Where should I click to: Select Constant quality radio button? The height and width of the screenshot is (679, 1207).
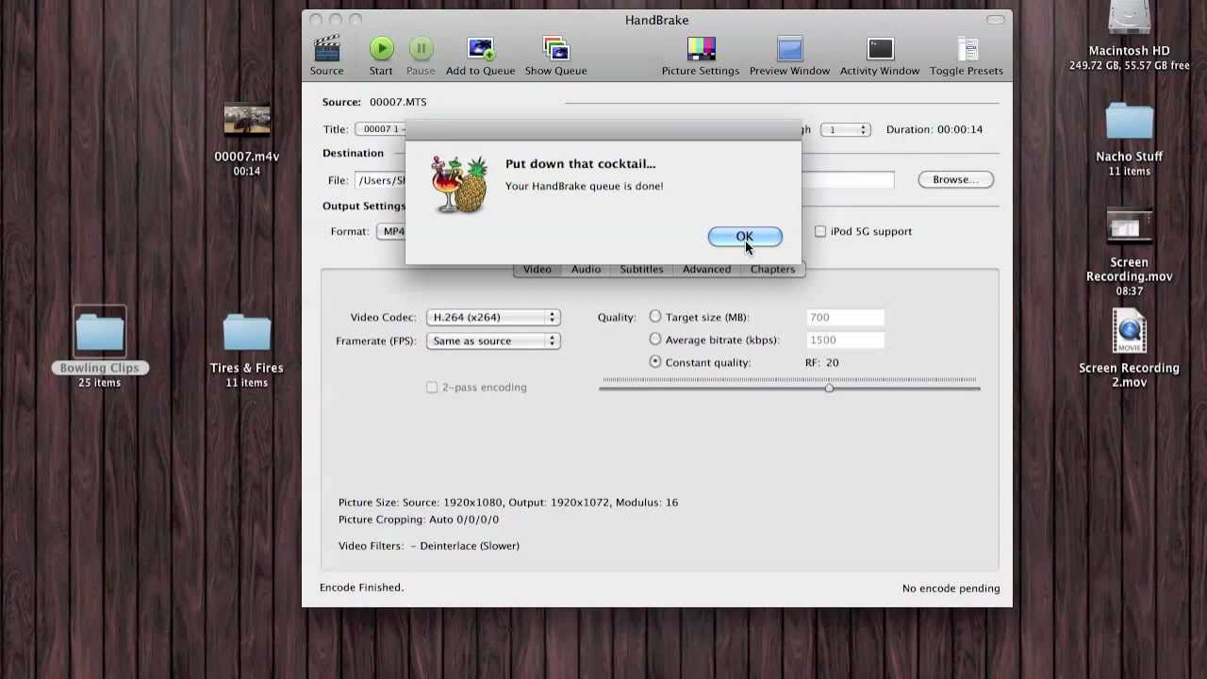(x=655, y=362)
